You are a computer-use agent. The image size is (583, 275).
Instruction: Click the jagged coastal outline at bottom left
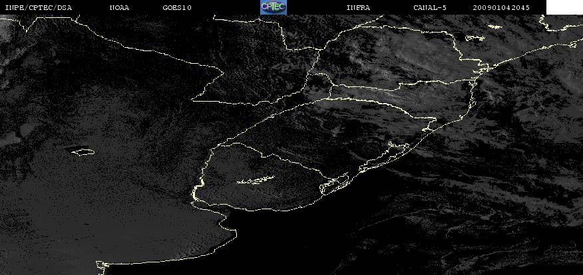pyautogui.click(x=102, y=267)
